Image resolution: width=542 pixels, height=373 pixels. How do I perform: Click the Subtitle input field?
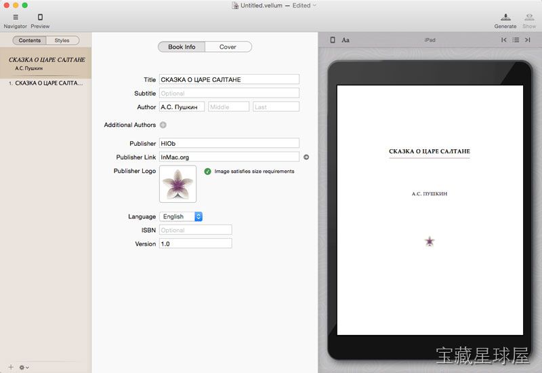[229, 93]
